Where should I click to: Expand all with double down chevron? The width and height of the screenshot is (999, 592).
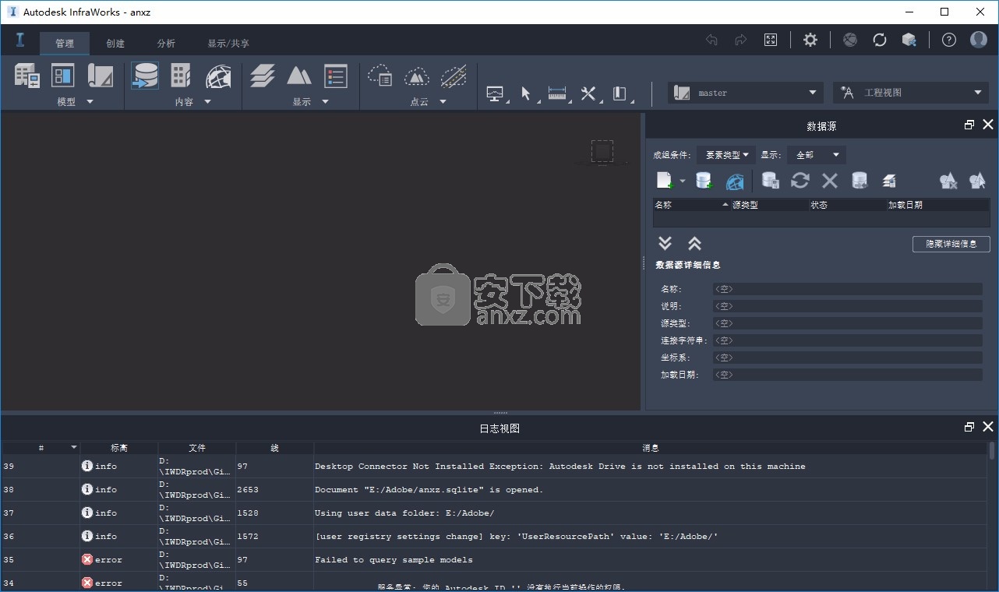click(665, 243)
